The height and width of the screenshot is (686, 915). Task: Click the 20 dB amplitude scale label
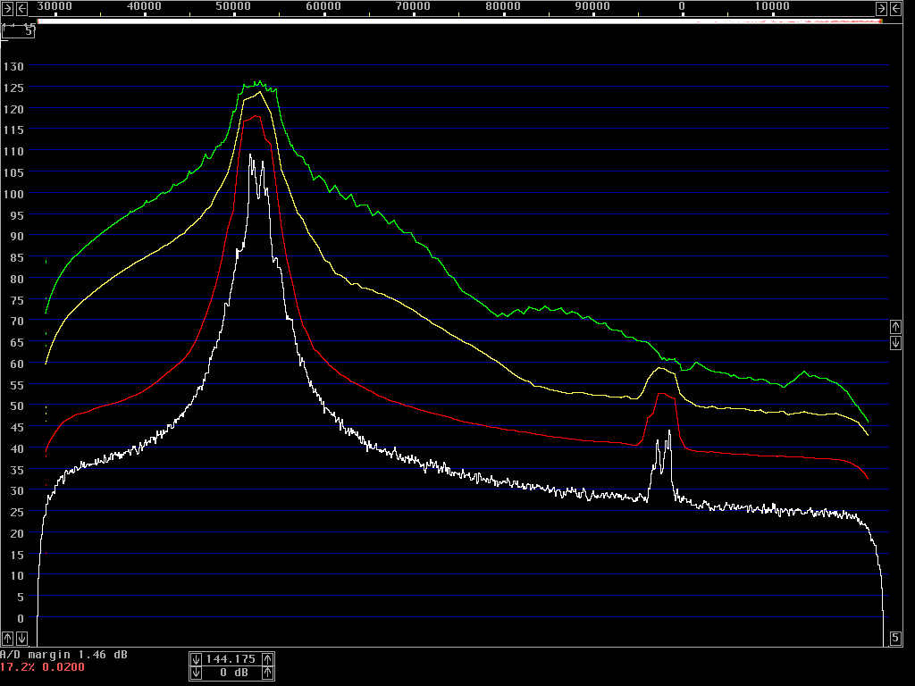[x=17, y=533]
